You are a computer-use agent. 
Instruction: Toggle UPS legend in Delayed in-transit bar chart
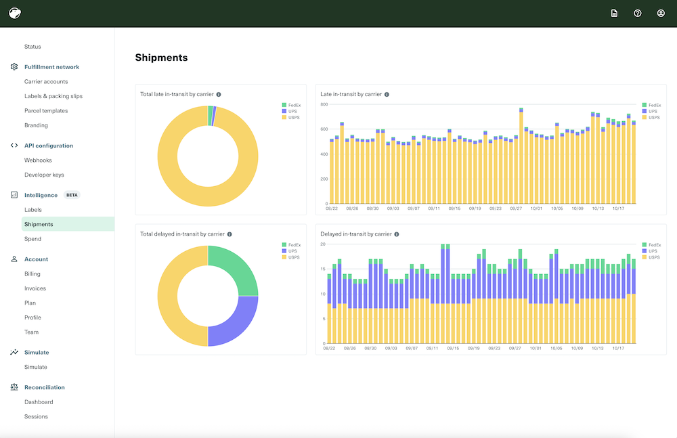point(650,251)
